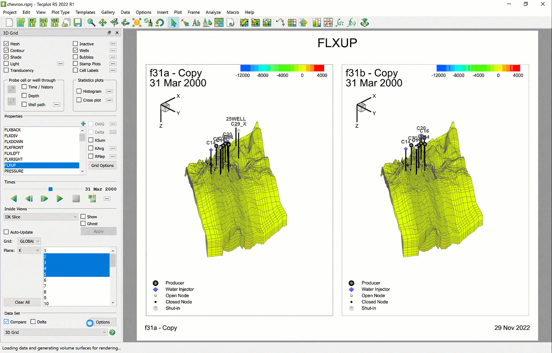Click the data set Options button
Screen dimensions: 552x353
(x=103, y=322)
